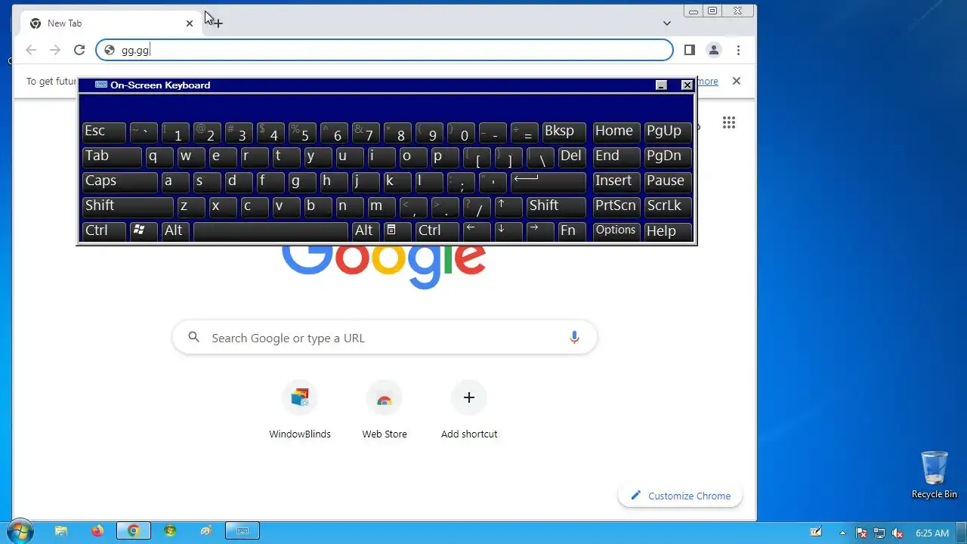Open Chrome profile avatar menu
Image resolution: width=967 pixels, height=544 pixels.
pos(714,50)
